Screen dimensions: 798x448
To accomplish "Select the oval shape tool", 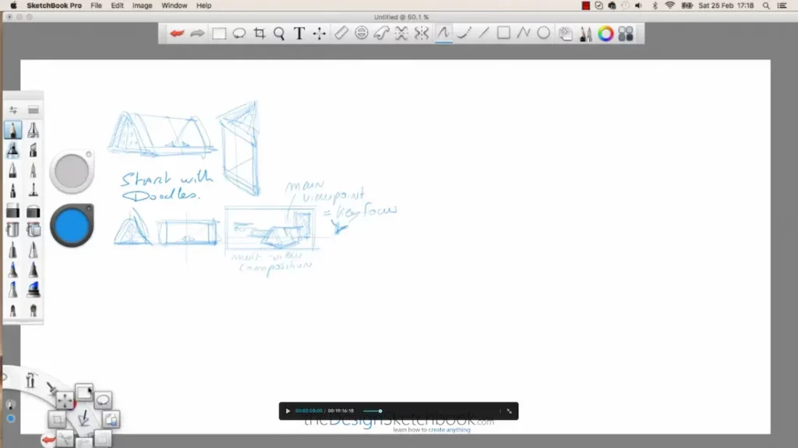I will tap(544, 33).
